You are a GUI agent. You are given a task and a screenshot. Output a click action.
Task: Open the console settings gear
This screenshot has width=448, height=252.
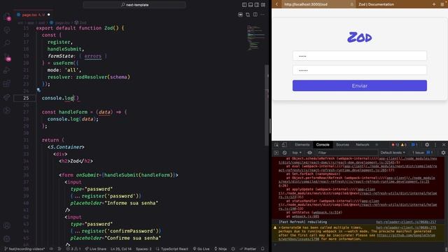(x=443, y=153)
